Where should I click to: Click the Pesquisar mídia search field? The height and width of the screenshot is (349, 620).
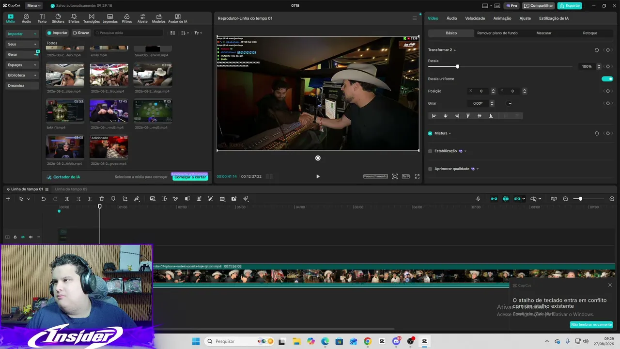pyautogui.click(x=128, y=33)
